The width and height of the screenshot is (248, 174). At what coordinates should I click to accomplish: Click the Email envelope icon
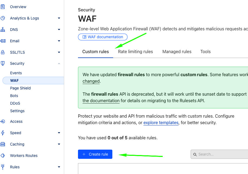(x=3, y=41)
